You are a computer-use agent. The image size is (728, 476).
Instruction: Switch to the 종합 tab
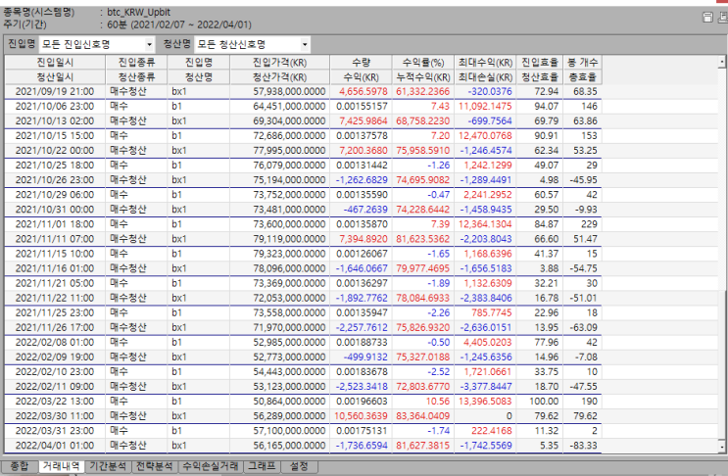pos(20,466)
